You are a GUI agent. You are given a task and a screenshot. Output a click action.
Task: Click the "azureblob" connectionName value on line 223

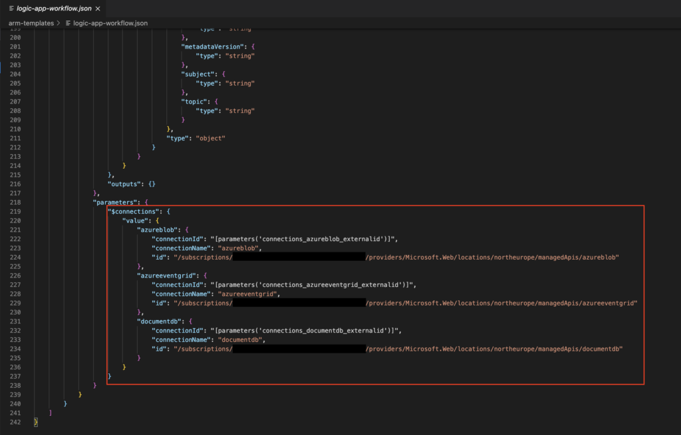click(x=239, y=248)
